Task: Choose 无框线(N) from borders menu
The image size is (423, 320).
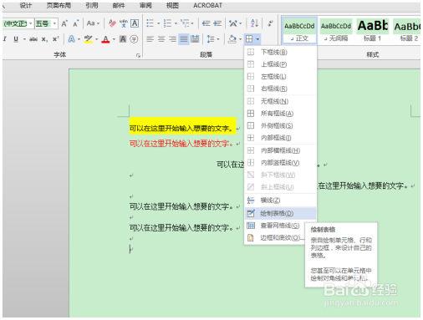Action: click(x=280, y=101)
